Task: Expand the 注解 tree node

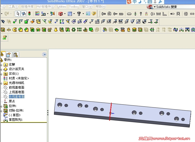Action: pyautogui.click(x=1, y=65)
